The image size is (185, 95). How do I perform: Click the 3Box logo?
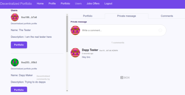[125, 78]
